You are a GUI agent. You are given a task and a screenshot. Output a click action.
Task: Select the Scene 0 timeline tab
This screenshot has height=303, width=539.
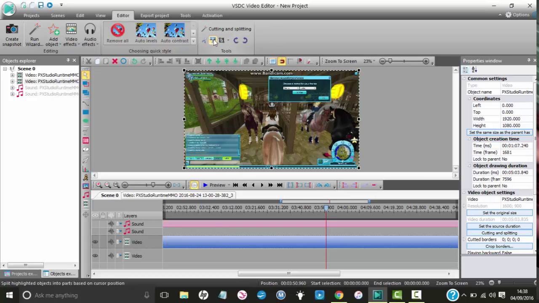tap(109, 195)
